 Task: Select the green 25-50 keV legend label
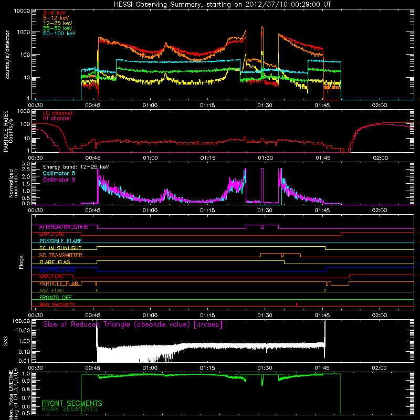[x=58, y=28]
